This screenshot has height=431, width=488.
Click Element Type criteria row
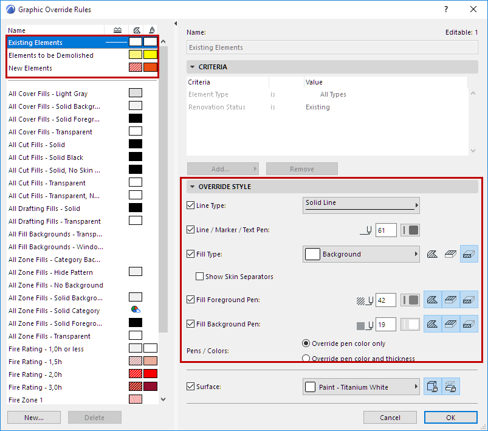pos(327,94)
